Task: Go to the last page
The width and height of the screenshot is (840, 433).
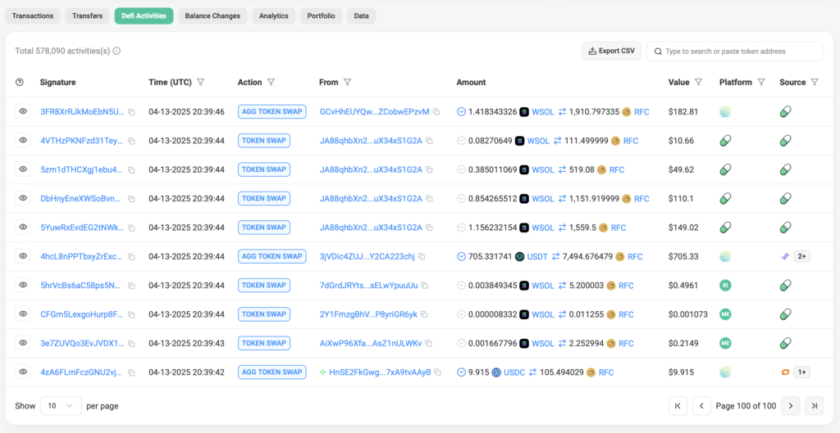Action: point(815,406)
